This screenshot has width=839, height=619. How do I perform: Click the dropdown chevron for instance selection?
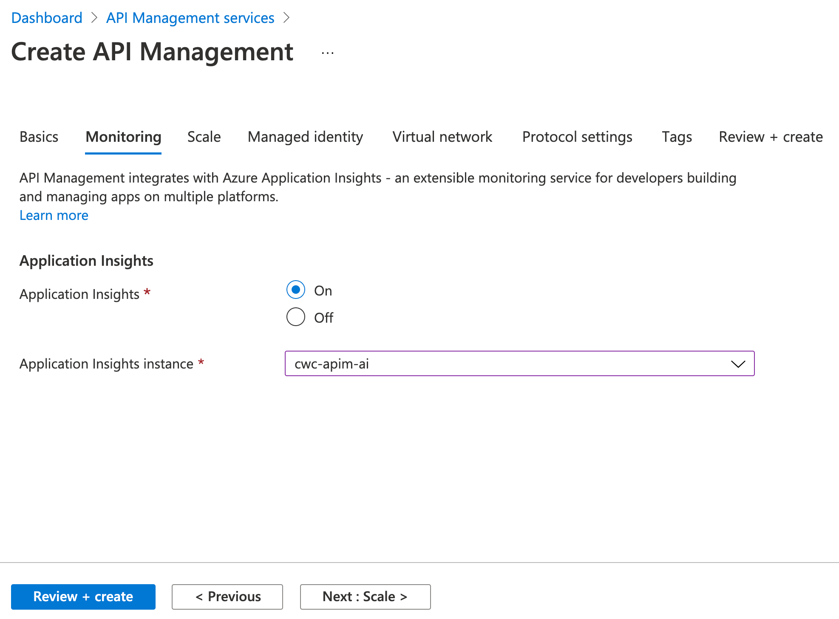(x=739, y=364)
